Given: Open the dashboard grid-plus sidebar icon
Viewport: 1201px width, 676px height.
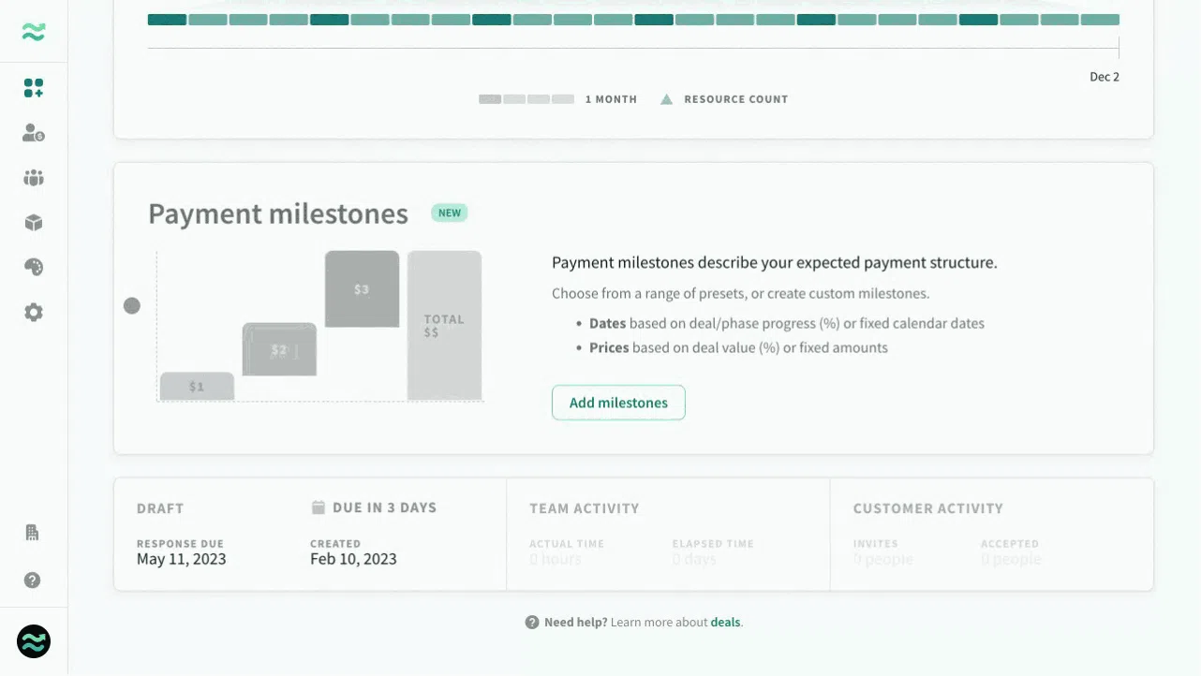Looking at the screenshot, I should (34, 88).
